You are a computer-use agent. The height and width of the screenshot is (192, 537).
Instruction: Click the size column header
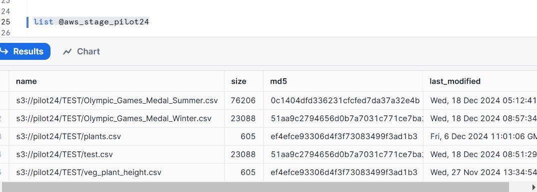tap(244, 81)
